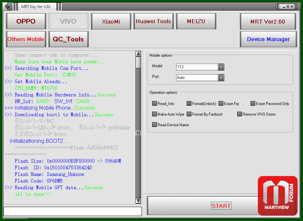Click the progress bar field below log
This screenshot has width=303, height=221.
73,211
